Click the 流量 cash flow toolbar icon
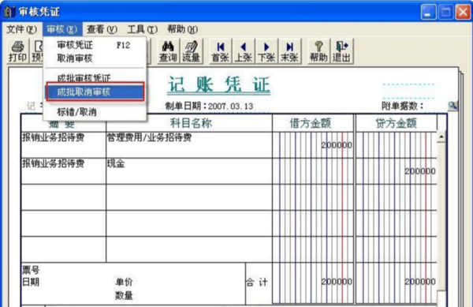The image size is (473, 307). click(192, 51)
